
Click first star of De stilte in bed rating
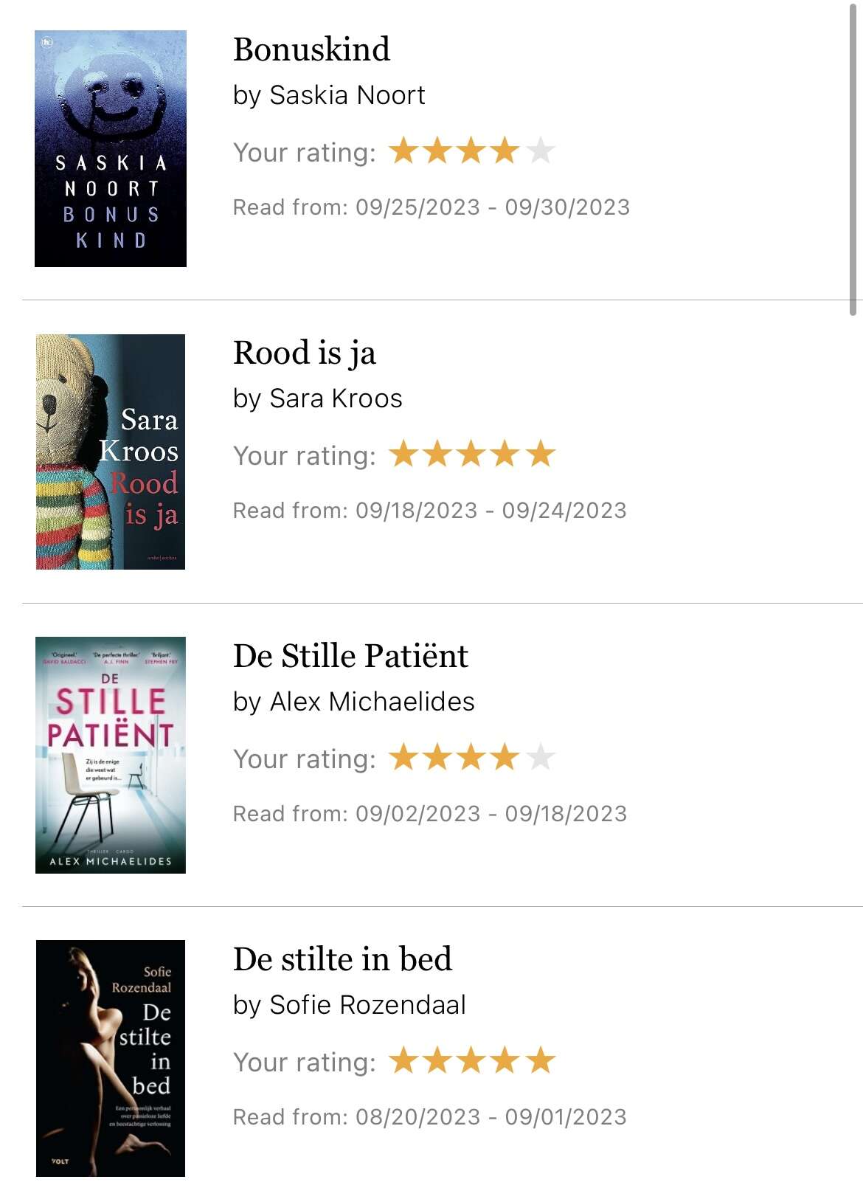[403, 1060]
